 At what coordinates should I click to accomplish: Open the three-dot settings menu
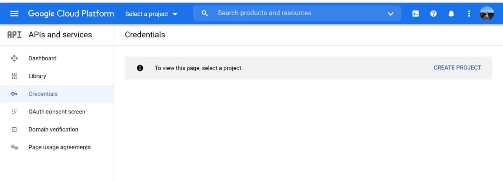pos(469,14)
